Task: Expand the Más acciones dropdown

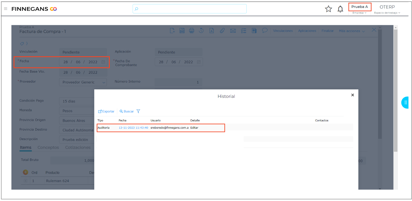Action: (352, 31)
